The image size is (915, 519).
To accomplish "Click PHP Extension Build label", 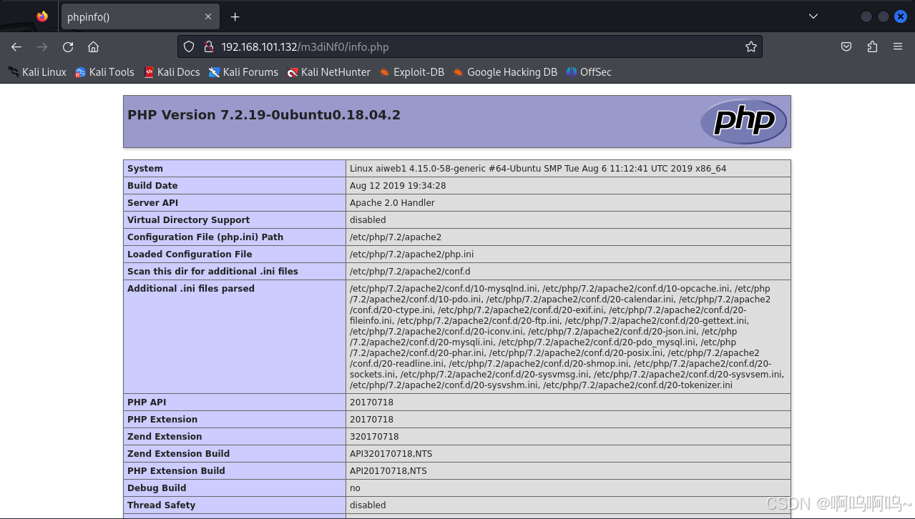I will [x=176, y=471].
